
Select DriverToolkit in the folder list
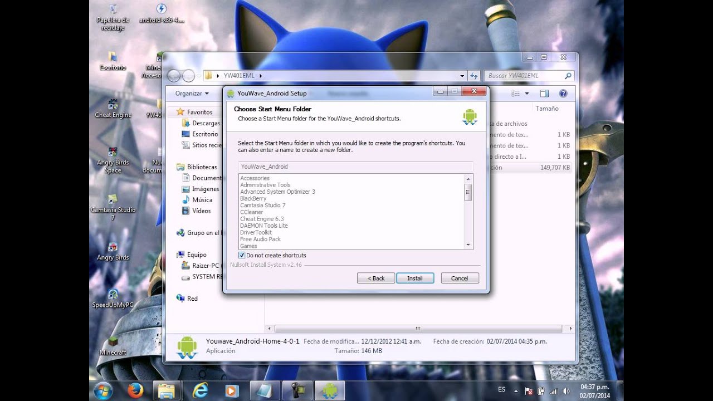(x=256, y=232)
